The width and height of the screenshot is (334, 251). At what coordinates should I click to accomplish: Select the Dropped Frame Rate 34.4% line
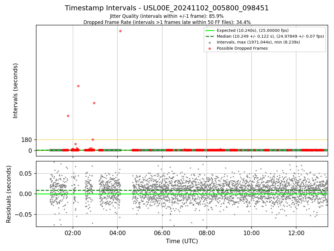tap(167, 22)
